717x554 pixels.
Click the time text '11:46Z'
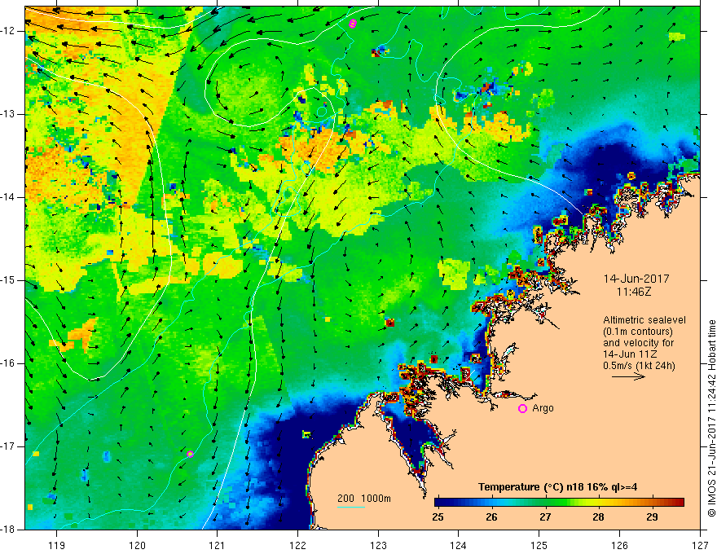click(633, 291)
